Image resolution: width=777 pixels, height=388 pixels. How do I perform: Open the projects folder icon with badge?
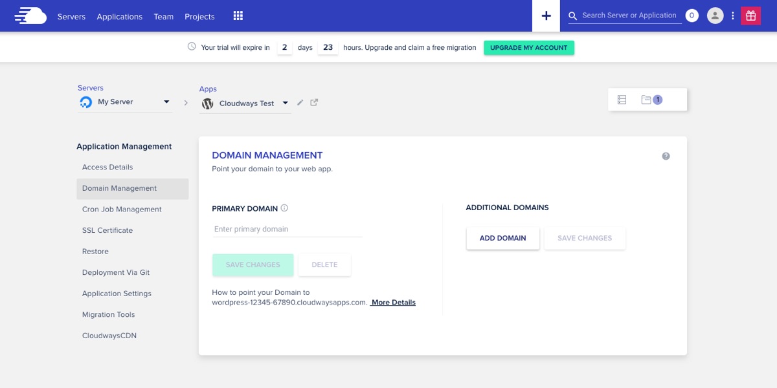[651, 100]
